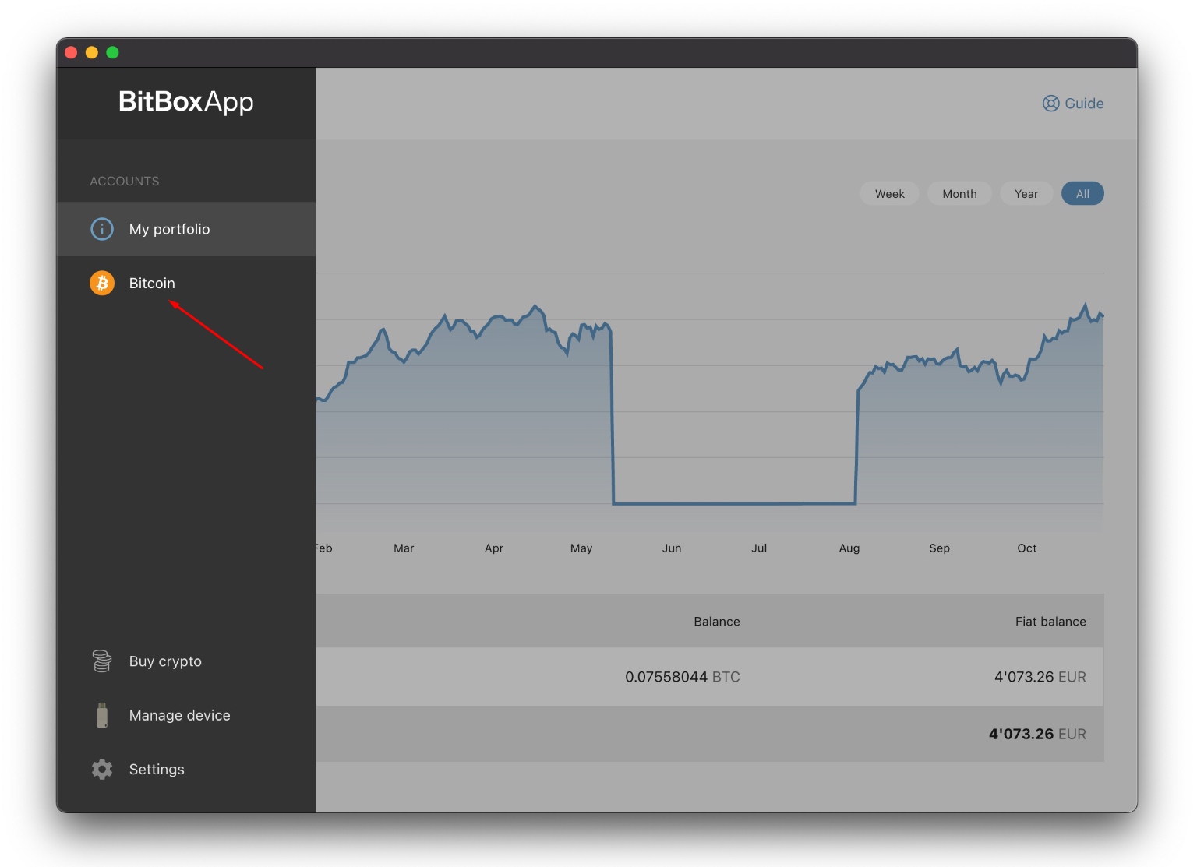Click the ACCOUNTS section label
The image size is (1197, 867).
(x=125, y=182)
